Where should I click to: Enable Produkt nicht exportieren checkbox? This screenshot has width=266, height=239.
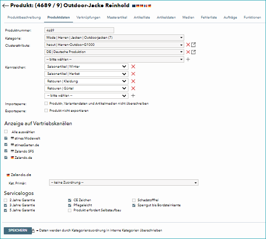tap(46, 110)
